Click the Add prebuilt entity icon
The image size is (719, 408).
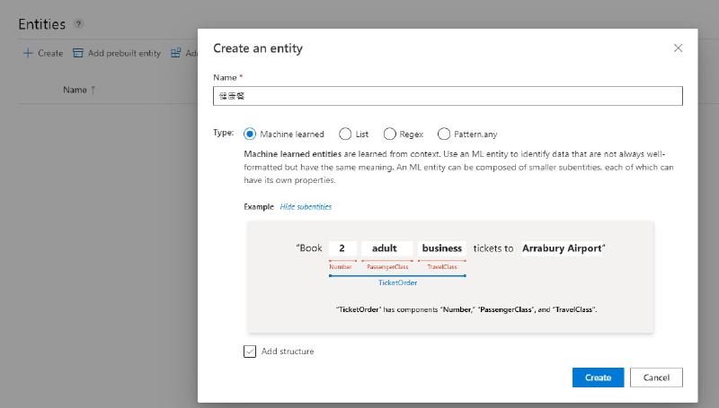(78, 53)
